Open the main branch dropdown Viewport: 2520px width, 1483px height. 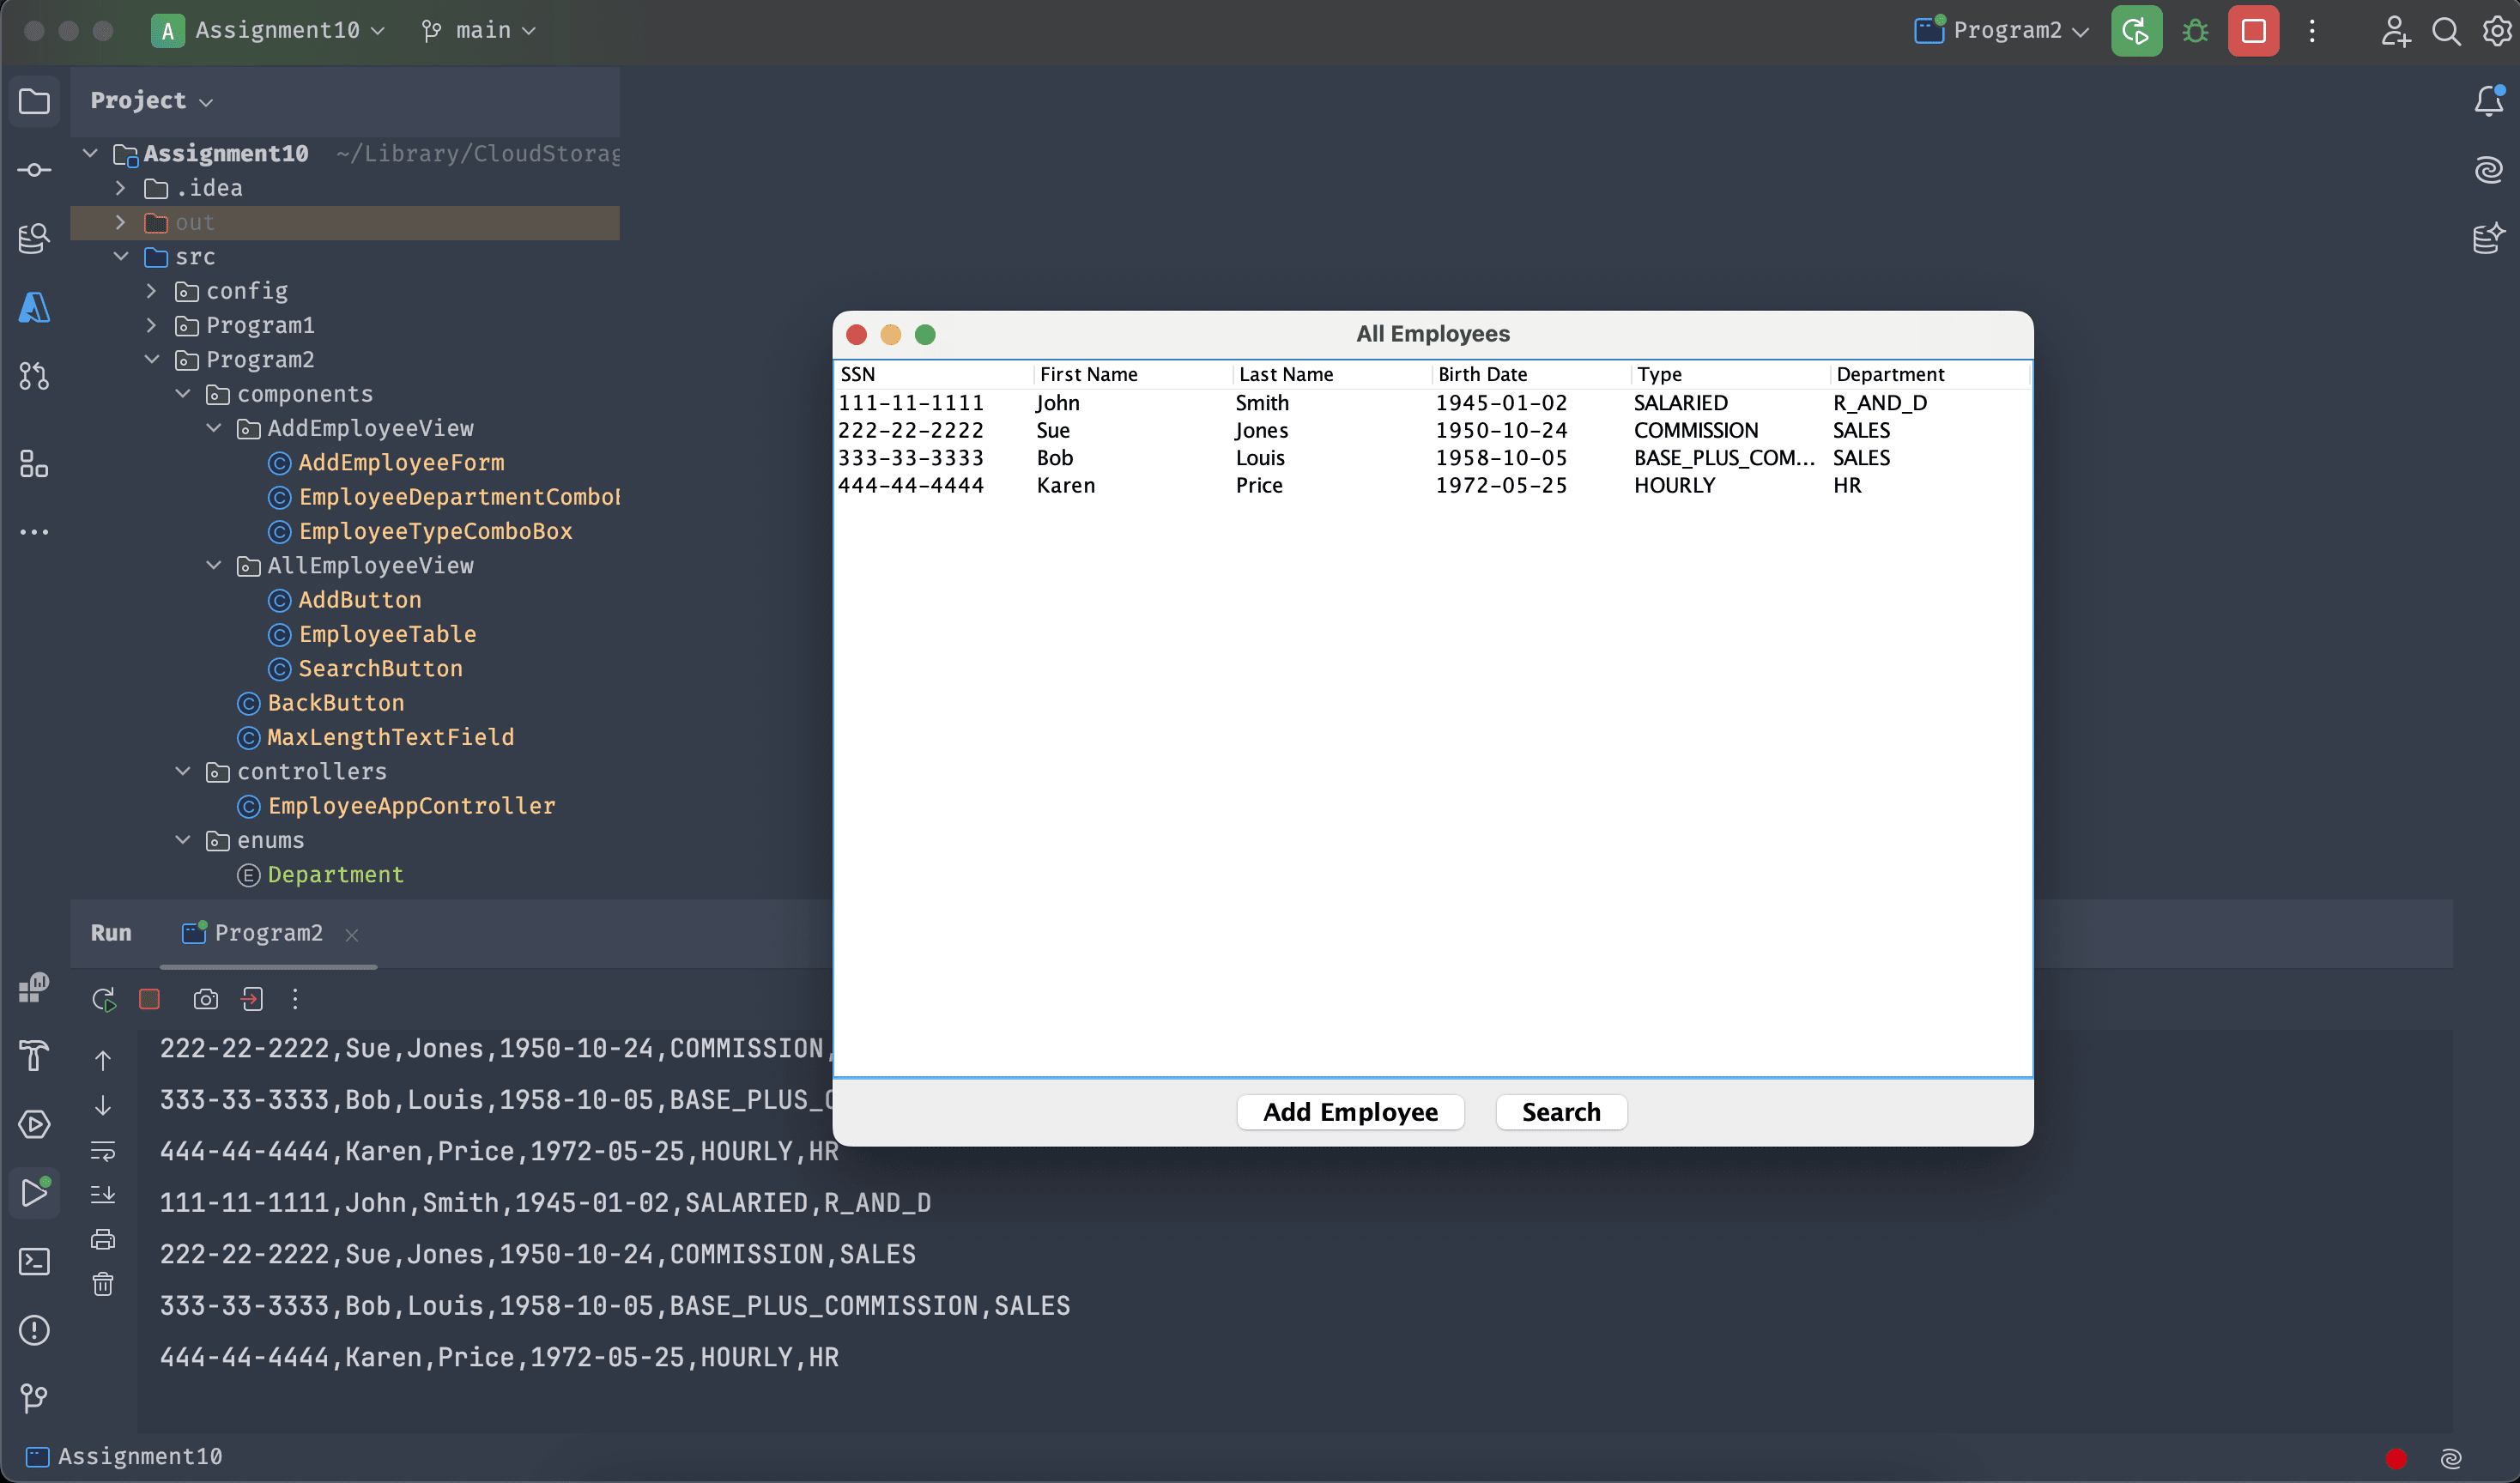[x=479, y=31]
